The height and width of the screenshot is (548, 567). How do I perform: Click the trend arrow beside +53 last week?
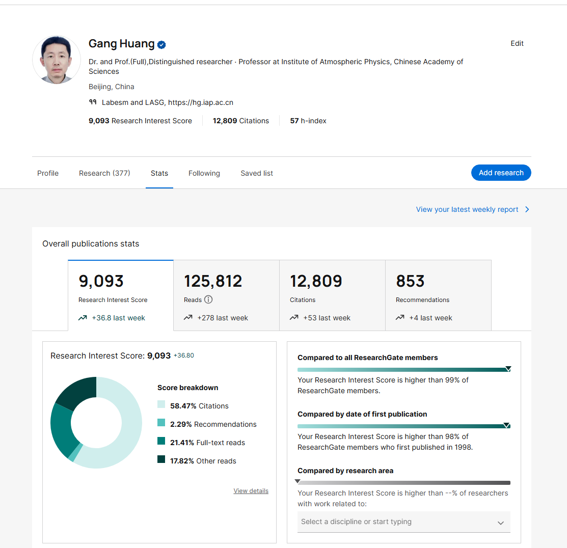[x=294, y=318]
